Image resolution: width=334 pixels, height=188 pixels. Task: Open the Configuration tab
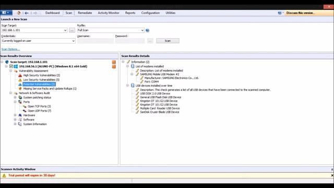pyautogui.click(x=150, y=13)
